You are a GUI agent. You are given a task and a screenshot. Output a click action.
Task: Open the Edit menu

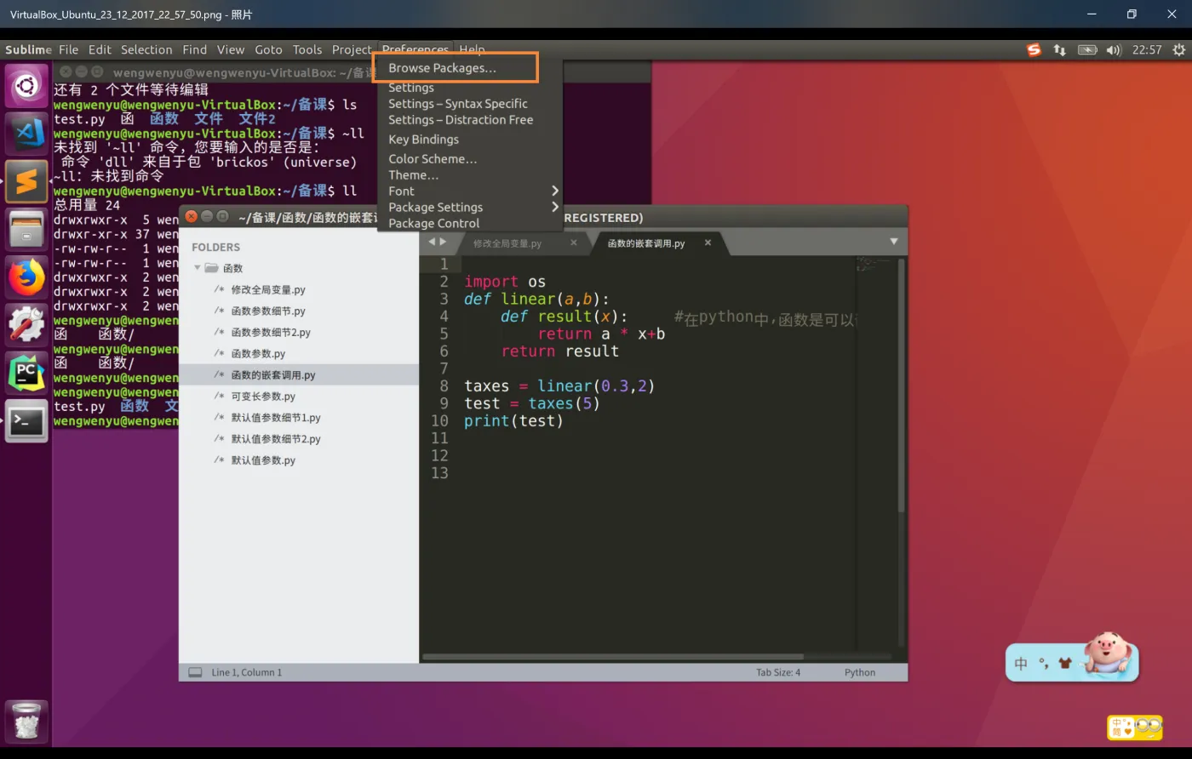click(100, 50)
